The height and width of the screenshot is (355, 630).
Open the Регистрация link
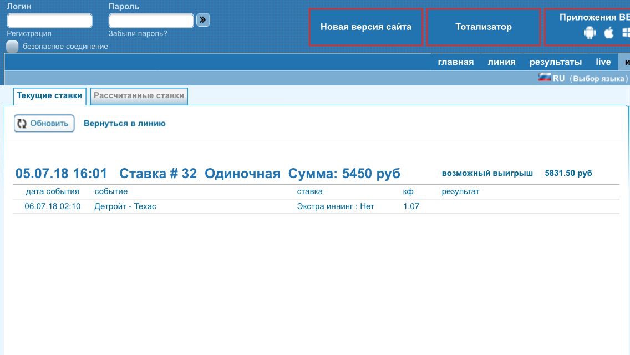tap(29, 33)
